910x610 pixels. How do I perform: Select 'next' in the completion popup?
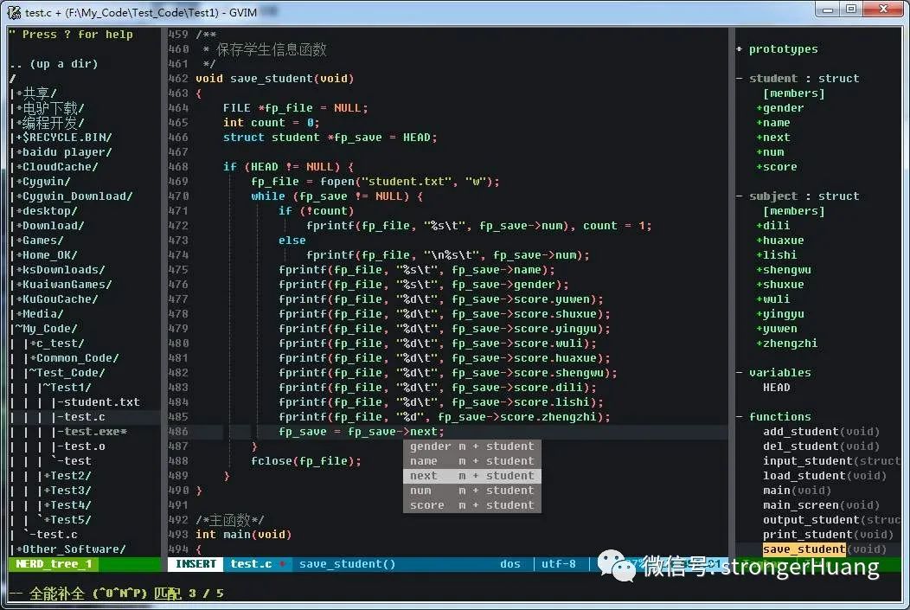(x=471, y=476)
